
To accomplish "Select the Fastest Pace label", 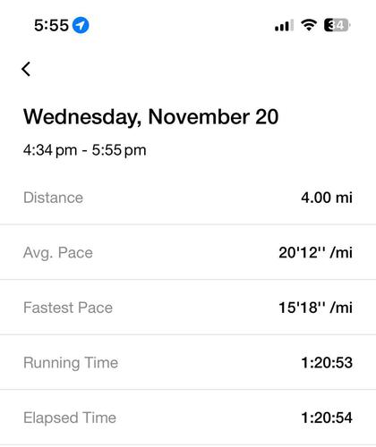I will (x=68, y=308).
